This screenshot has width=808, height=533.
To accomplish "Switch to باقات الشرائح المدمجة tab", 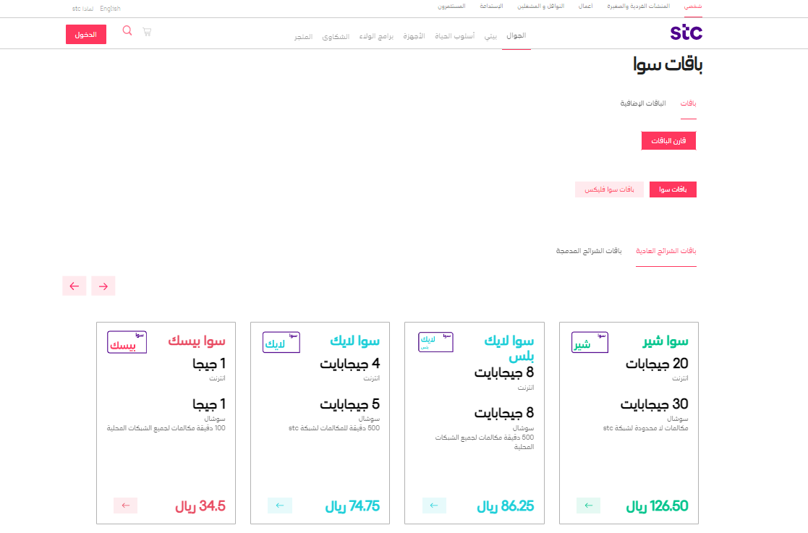I will click(x=589, y=251).
